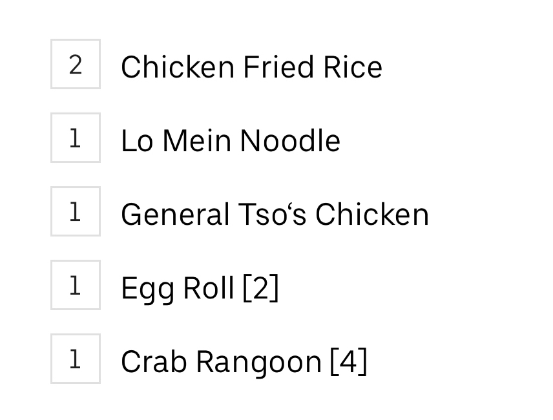Click the Crab Rangoon quantity box

coord(76,359)
